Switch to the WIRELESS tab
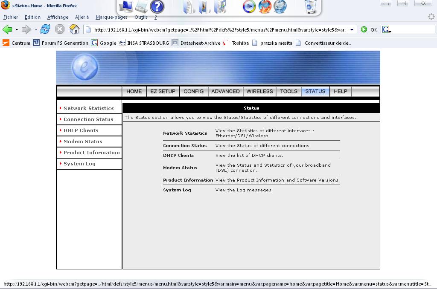437x289 pixels. point(259,91)
